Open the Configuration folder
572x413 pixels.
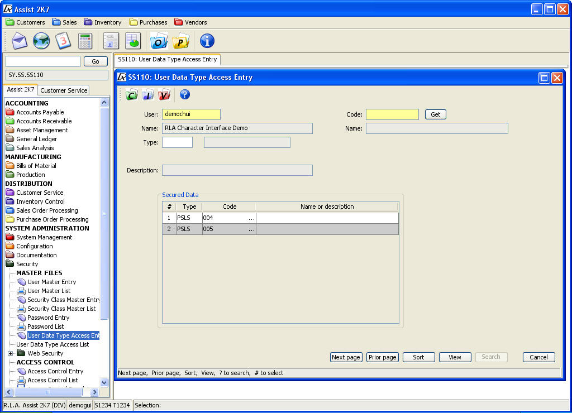point(30,246)
